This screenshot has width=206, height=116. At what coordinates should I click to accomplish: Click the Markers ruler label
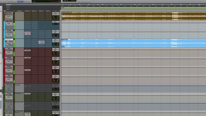tap(8, 9)
